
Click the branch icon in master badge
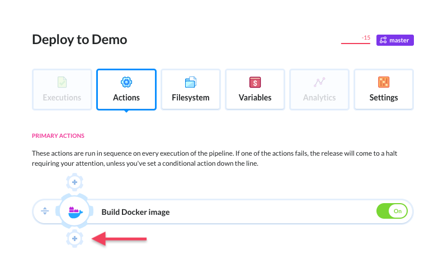coord(383,40)
